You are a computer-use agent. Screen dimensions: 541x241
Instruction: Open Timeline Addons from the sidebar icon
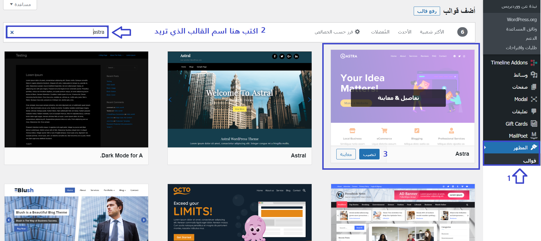coord(534,63)
